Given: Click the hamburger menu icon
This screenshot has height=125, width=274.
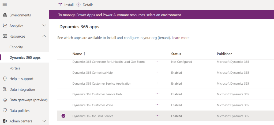Looking at the screenshot, I should coord(5,5).
